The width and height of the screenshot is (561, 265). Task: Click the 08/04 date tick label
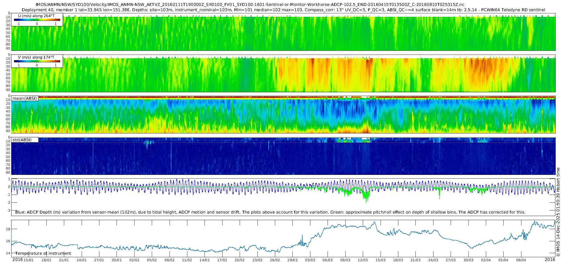[x=521, y=260]
